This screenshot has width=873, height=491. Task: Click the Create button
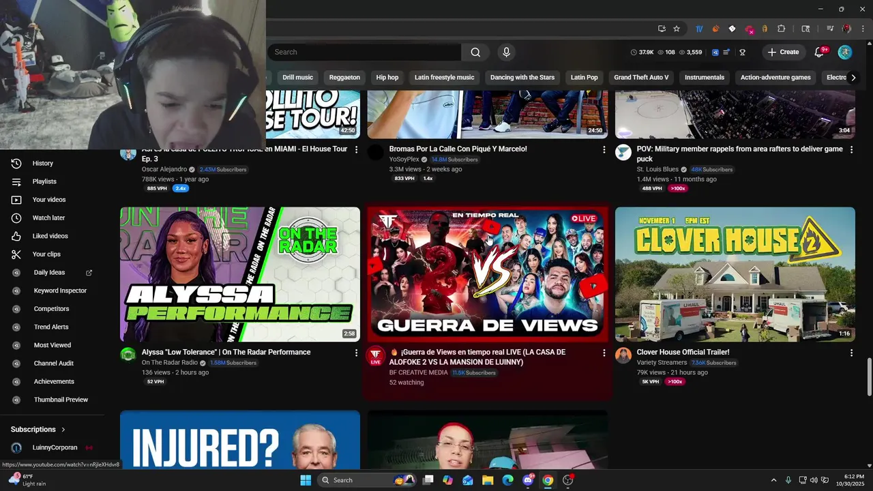coord(783,52)
